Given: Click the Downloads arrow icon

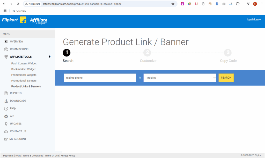Looking at the screenshot, I should [6, 101].
